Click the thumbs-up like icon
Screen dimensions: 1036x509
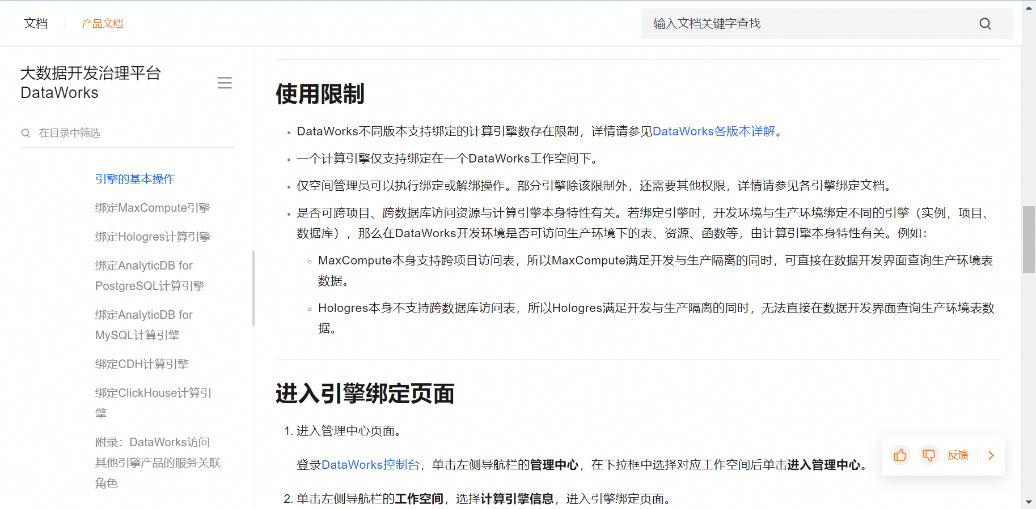pyautogui.click(x=900, y=455)
